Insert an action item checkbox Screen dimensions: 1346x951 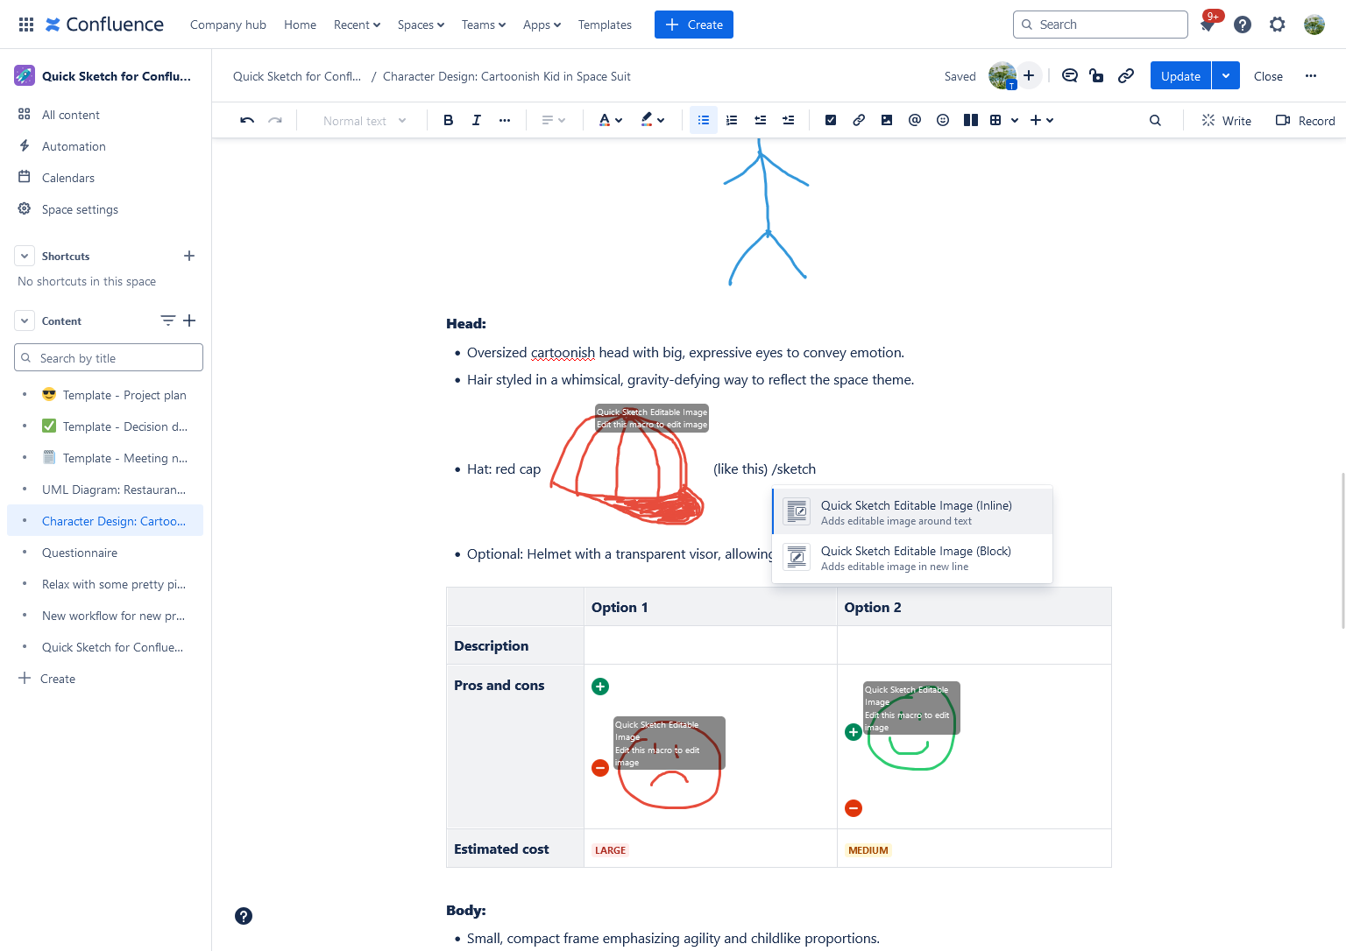click(x=831, y=120)
